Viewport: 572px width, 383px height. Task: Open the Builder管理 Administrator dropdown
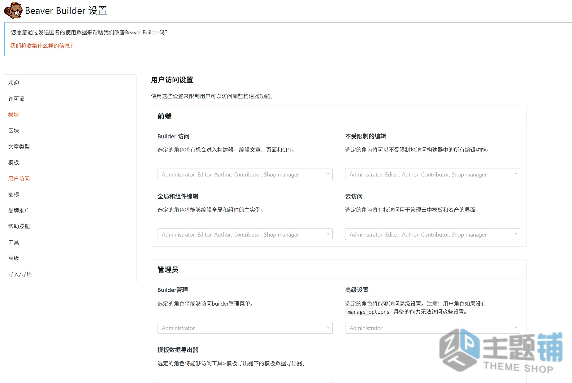(245, 328)
